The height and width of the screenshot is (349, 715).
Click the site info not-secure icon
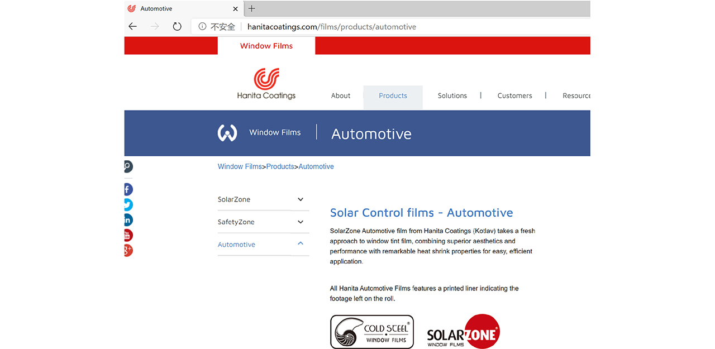(x=202, y=27)
